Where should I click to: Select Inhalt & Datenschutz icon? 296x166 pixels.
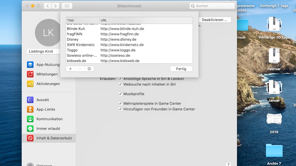point(30,138)
